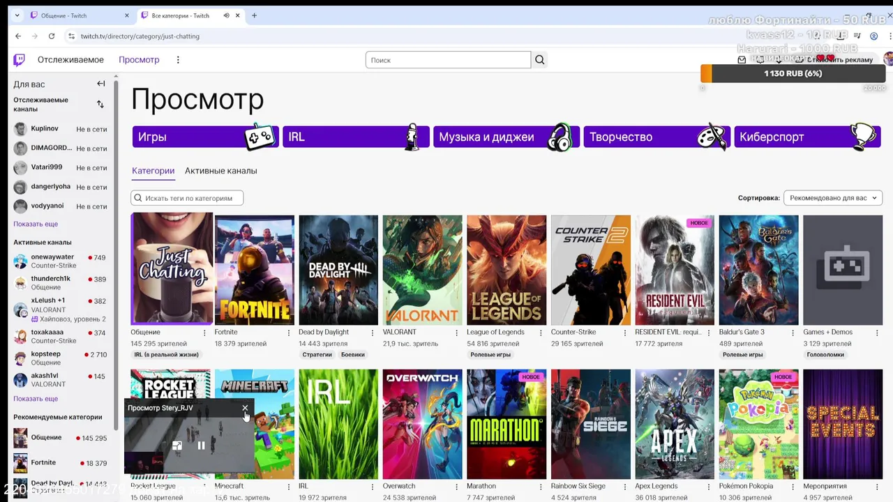Viewport: 893px width, 502px height.
Task: Open thunderch1k in active channels
Action: click(x=60, y=282)
